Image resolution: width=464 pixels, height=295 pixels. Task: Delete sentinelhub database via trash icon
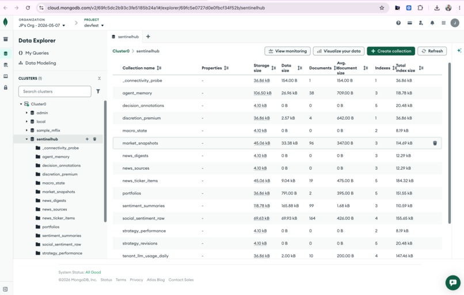(x=94, y=139)
